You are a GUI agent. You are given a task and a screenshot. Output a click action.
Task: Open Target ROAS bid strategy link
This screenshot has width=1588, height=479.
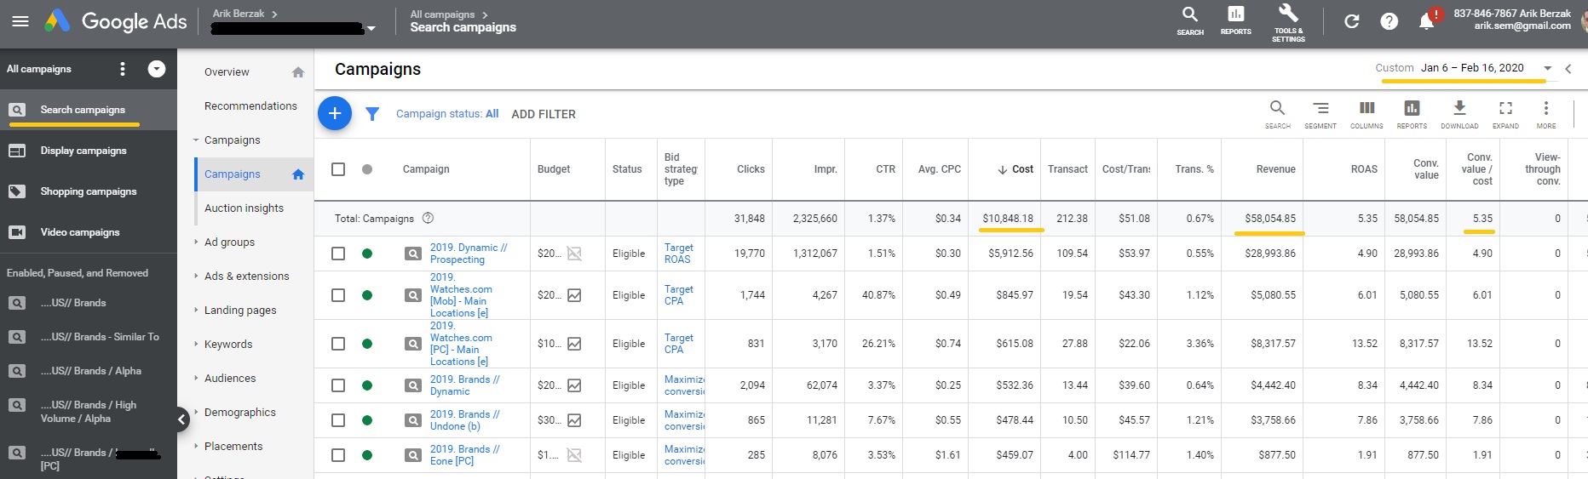tap(678, 254)
